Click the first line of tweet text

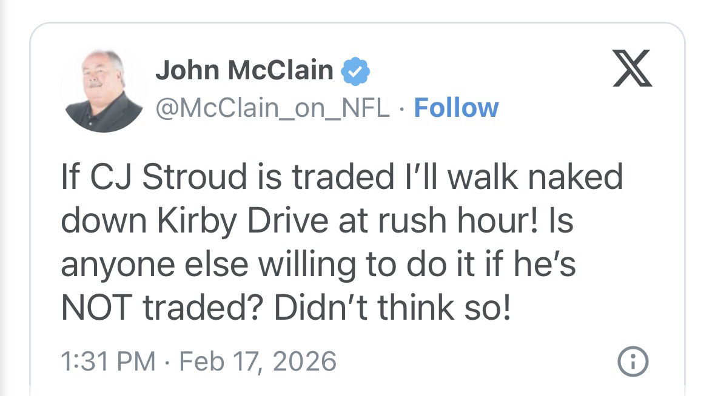pos(341,177)
